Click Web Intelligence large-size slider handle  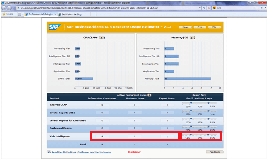208,134
